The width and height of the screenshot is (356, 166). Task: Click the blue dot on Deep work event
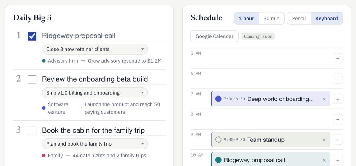point(218,99)
